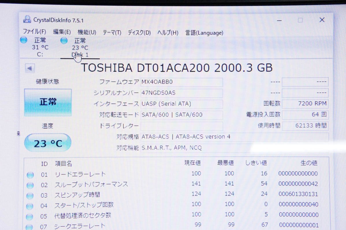Click the status orb for attribute 02
This screenshot has width=346, height=230.
tap(30, 185)
